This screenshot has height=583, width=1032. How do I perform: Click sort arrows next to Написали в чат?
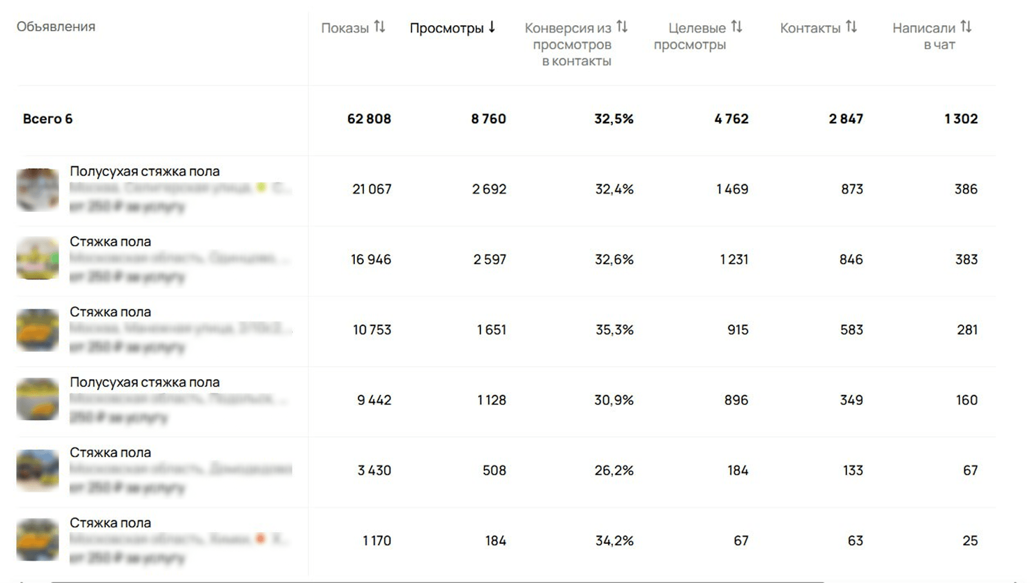click(966, 27)
